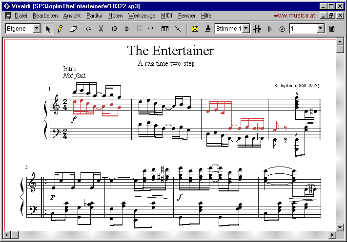Open the Hilfe menu
Viewport: 347px width, 242px height.
206,16
